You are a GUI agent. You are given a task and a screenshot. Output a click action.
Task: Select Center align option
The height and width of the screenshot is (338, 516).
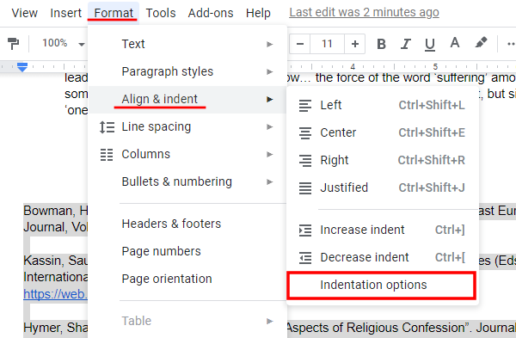(x=383, y=132)
